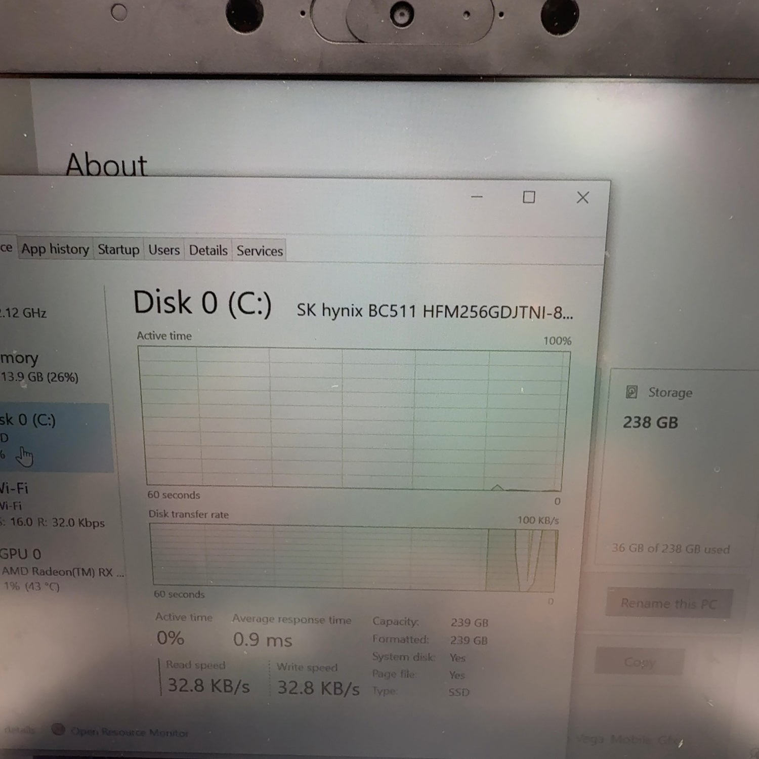This screenshot has height=759, width=759.
Task: Go to the Details tab
Action: 208,250
